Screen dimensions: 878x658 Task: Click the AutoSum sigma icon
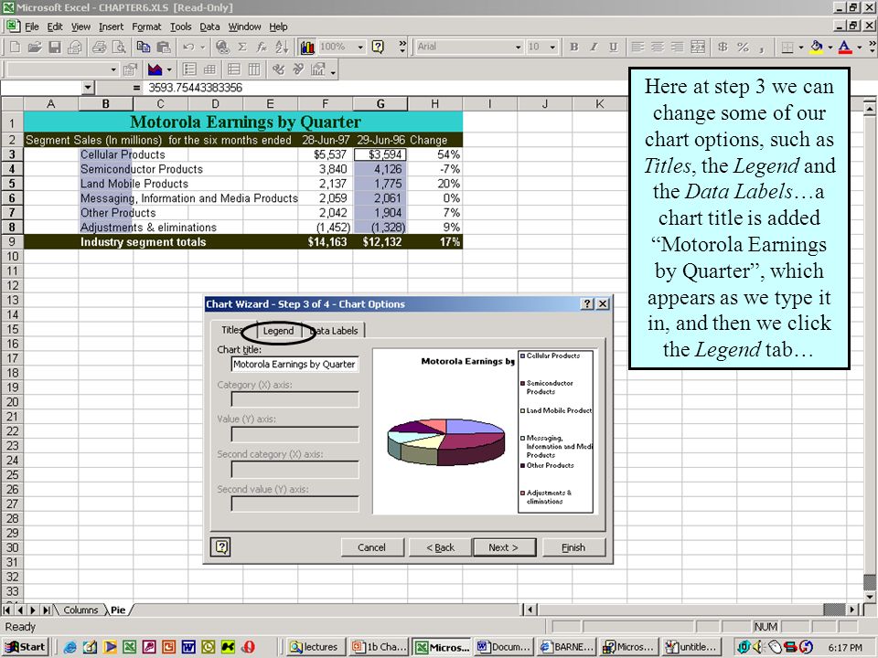click(241, 47)
